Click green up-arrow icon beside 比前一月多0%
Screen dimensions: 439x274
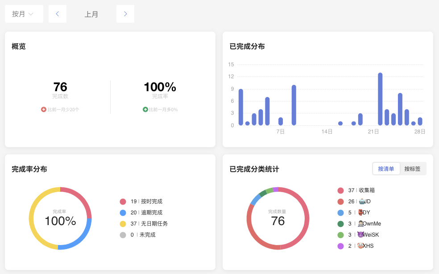tap(145, 109)
